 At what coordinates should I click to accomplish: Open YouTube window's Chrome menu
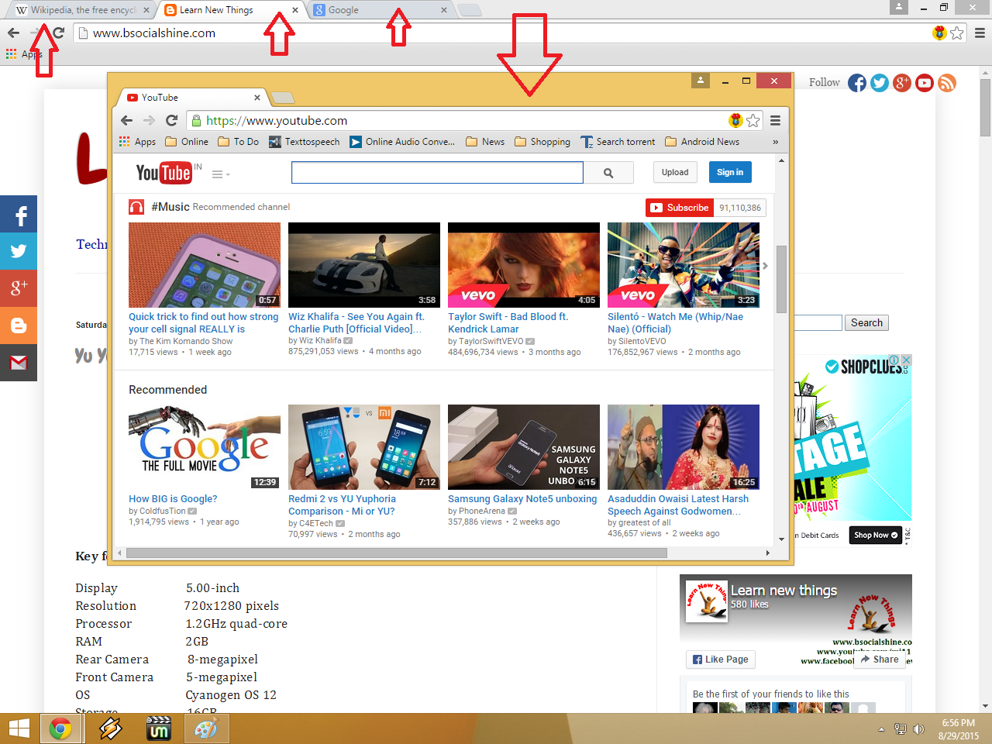[x=775, y=120]
